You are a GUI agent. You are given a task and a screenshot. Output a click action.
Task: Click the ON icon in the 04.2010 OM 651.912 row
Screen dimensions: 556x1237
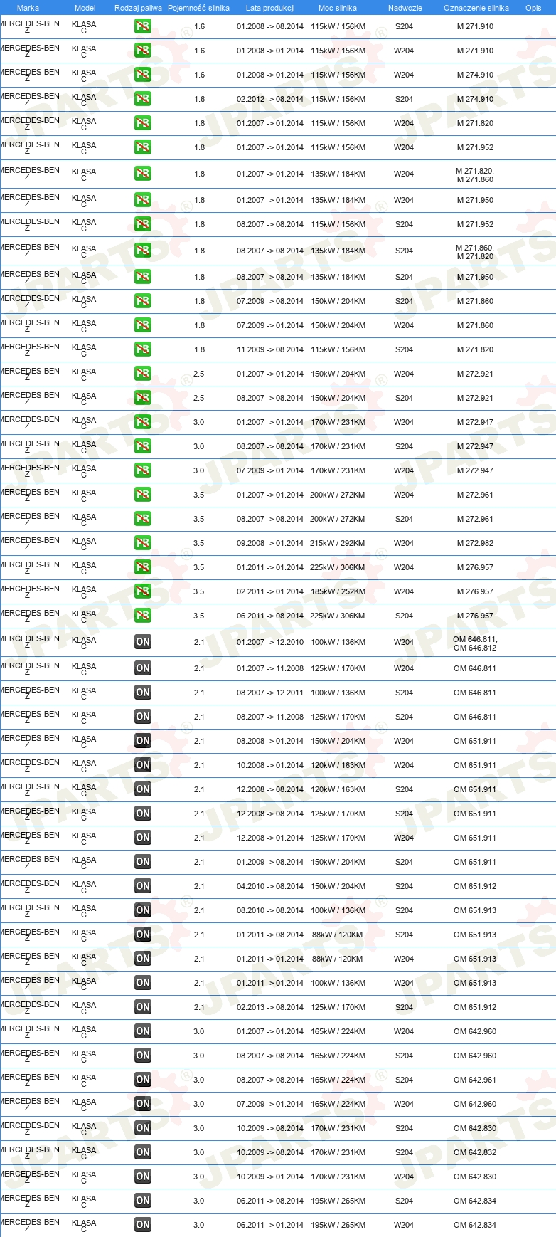(x=143, y=886)
